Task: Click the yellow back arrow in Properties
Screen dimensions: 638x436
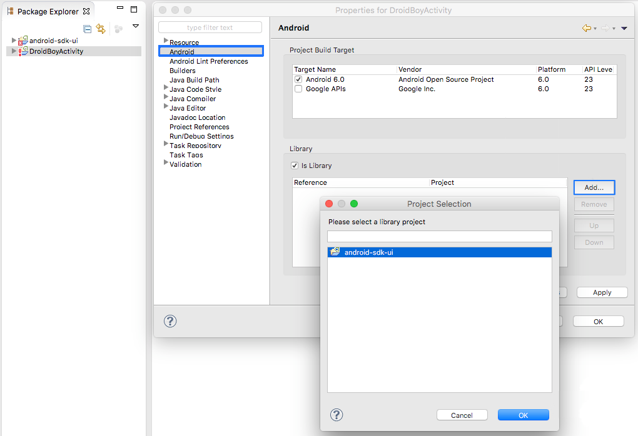Action: click(586, 28)
